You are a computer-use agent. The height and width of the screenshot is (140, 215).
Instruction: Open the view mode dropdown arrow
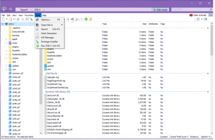pos(202,19)
